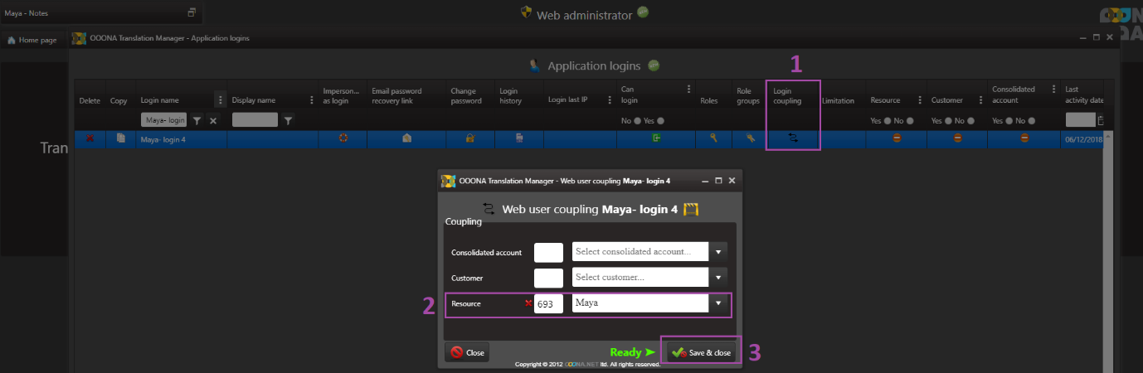The height and width of the screenshot is (373, 1143).
Task: Clear the resource with red X icon
Action: point(528,303)
